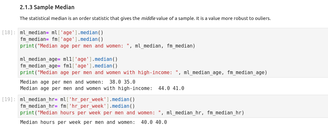Screen dimensions: 328x128
Task: Click the empty line inside code cell 18
Action: coord(96,53)
